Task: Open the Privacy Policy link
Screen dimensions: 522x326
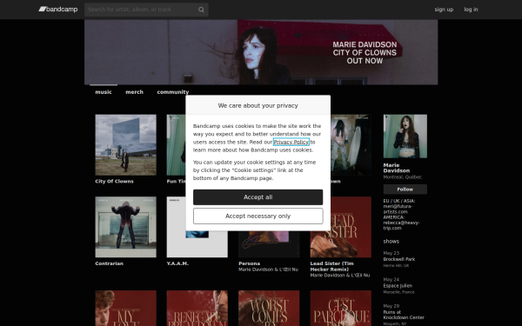Action: 291,142
